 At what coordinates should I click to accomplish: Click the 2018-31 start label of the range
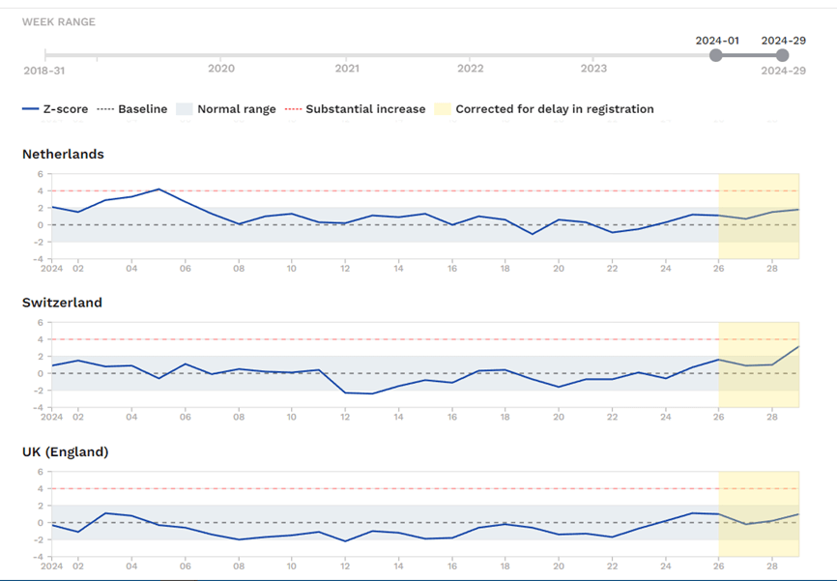45,70
